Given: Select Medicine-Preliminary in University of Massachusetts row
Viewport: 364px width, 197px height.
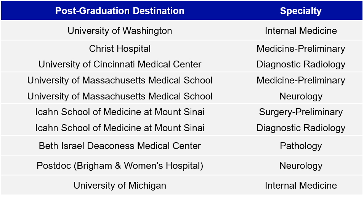Looking at the screenshot, I should pos(301,80).
